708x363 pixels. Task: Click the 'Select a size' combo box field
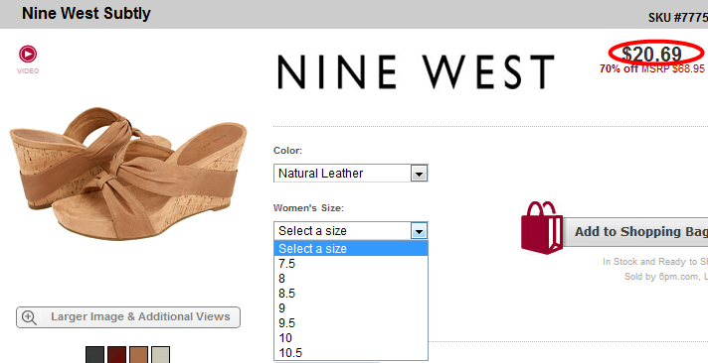(350, 231)
